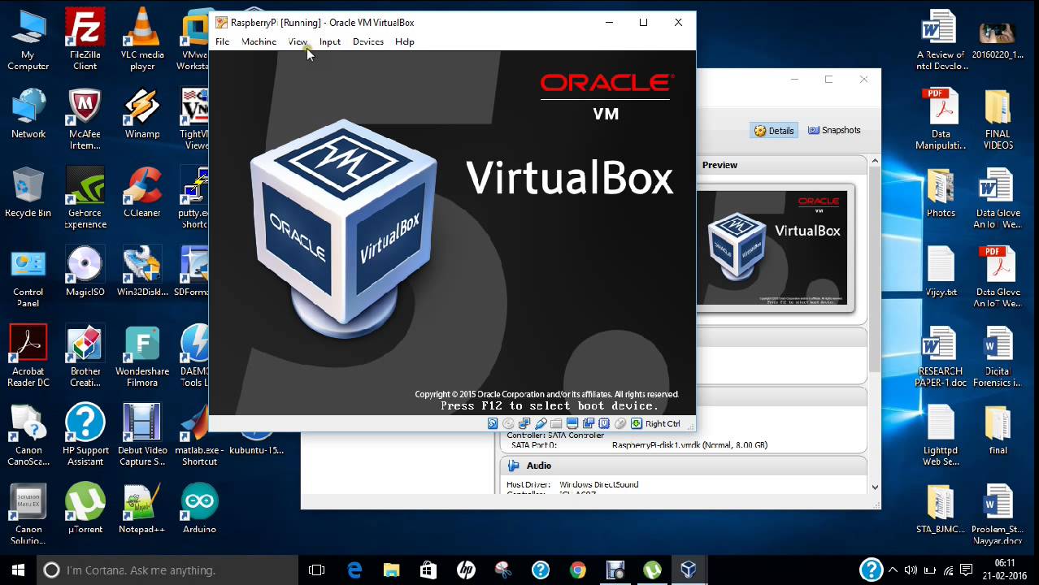Click the shared folders icon in VM status bar
This screenshot has width=1039, height=585.
coord(556,423)
